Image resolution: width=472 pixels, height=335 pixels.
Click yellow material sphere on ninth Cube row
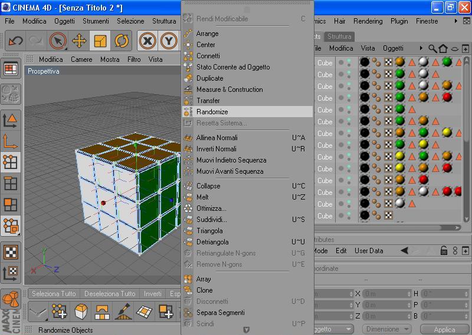pyautogui.click(x=400, y=156)
